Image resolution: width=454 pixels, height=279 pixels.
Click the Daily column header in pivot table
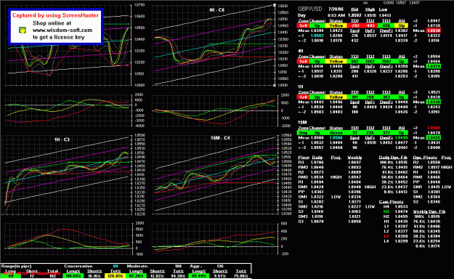point(317,158)
